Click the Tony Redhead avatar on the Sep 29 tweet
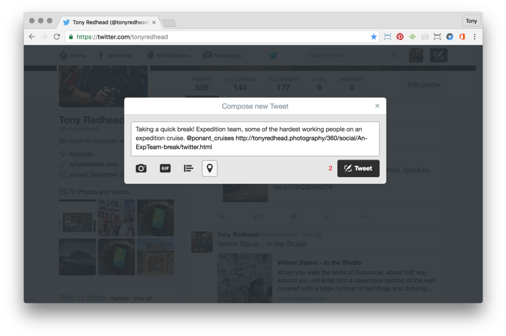506x336 pixels. (202, 242)
